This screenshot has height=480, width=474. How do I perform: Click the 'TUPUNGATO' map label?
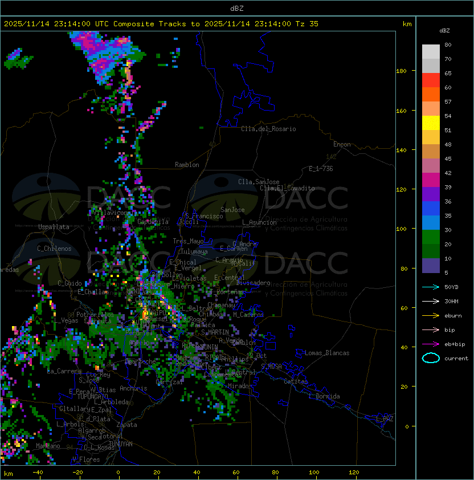tap(92, 397)
